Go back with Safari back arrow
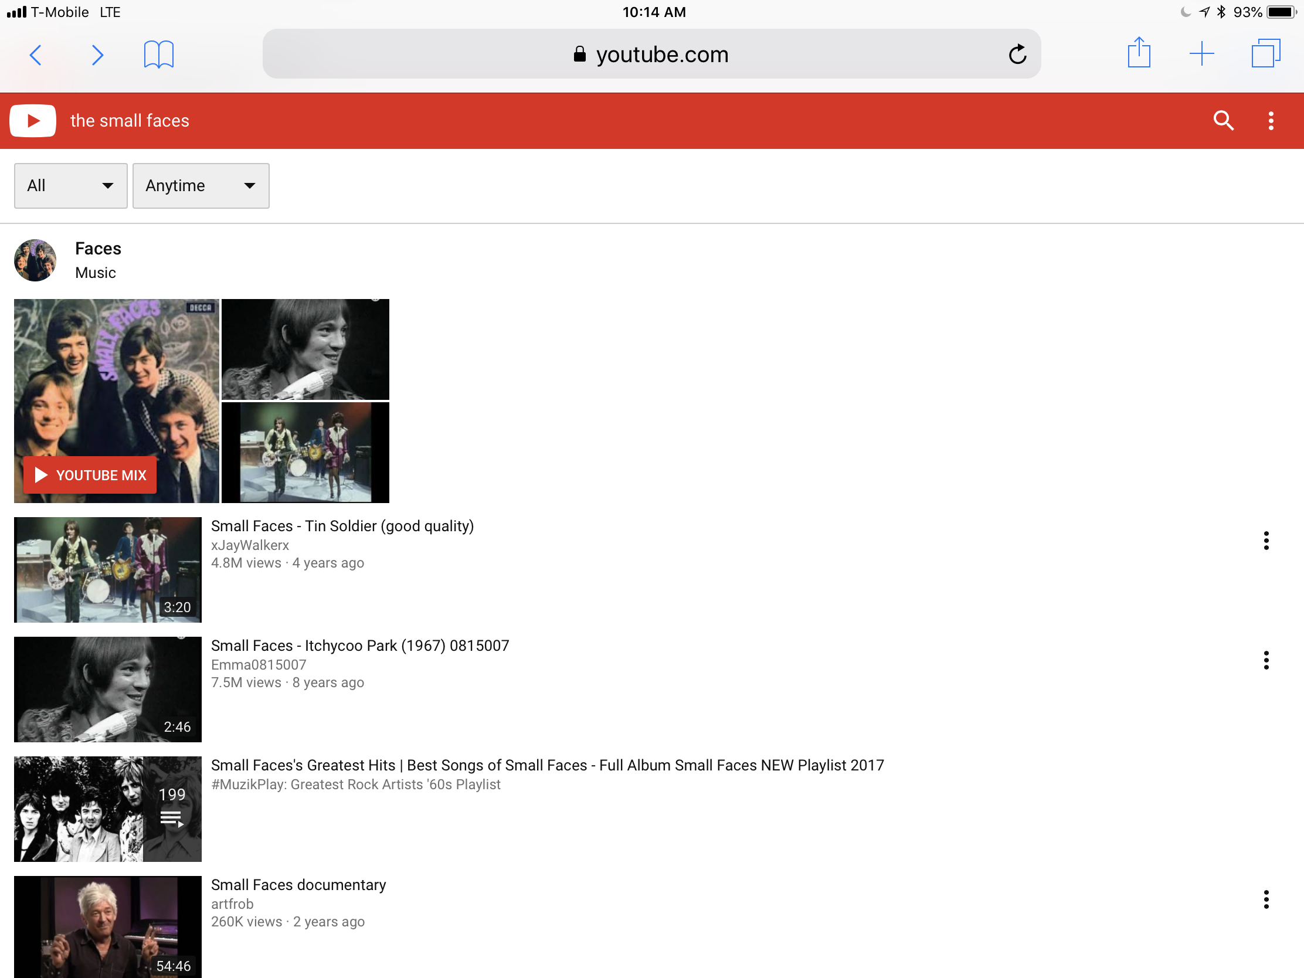This screenshot has height=978, width=1304. (x=35, y=55)
